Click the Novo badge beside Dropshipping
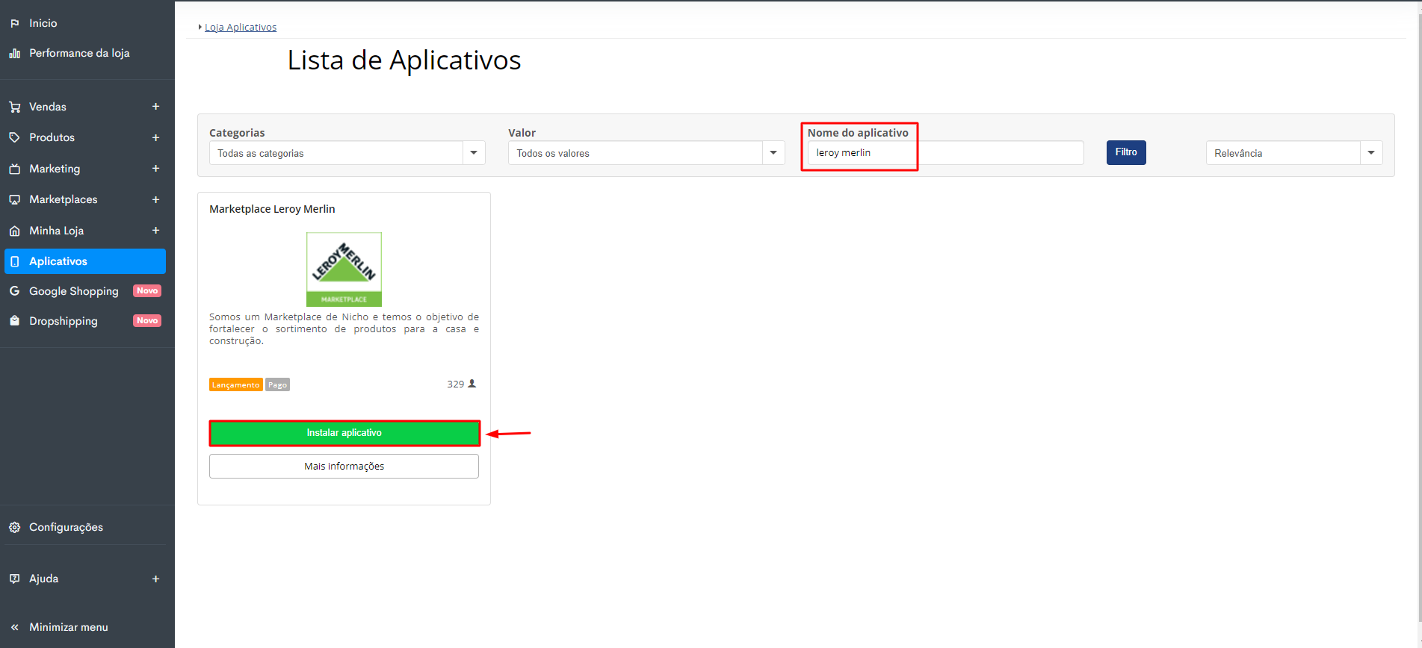This screenshot has width=1422, height=648. (147, 321)
